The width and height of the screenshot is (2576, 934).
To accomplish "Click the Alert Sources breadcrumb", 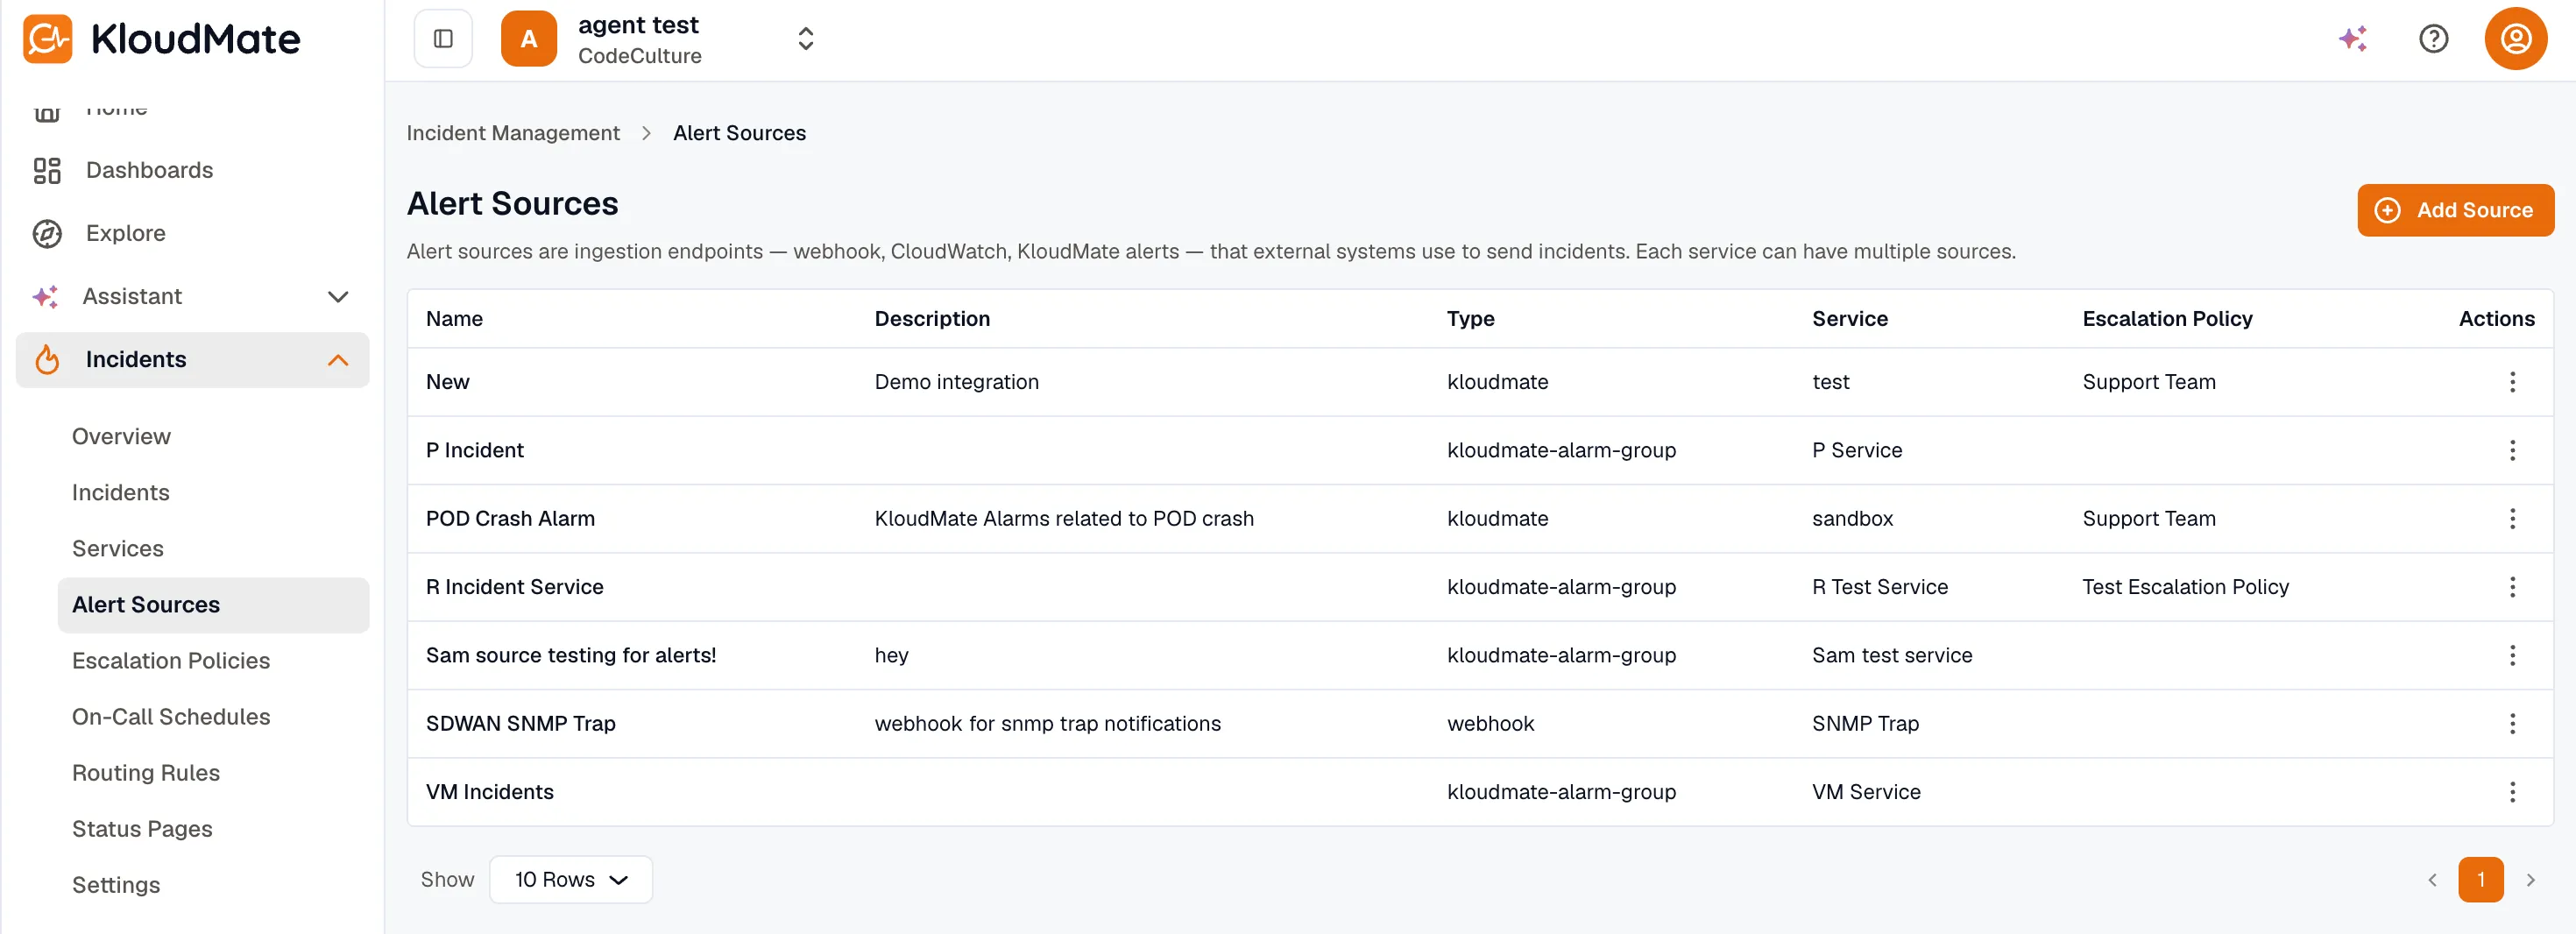I will coord(739,133).
